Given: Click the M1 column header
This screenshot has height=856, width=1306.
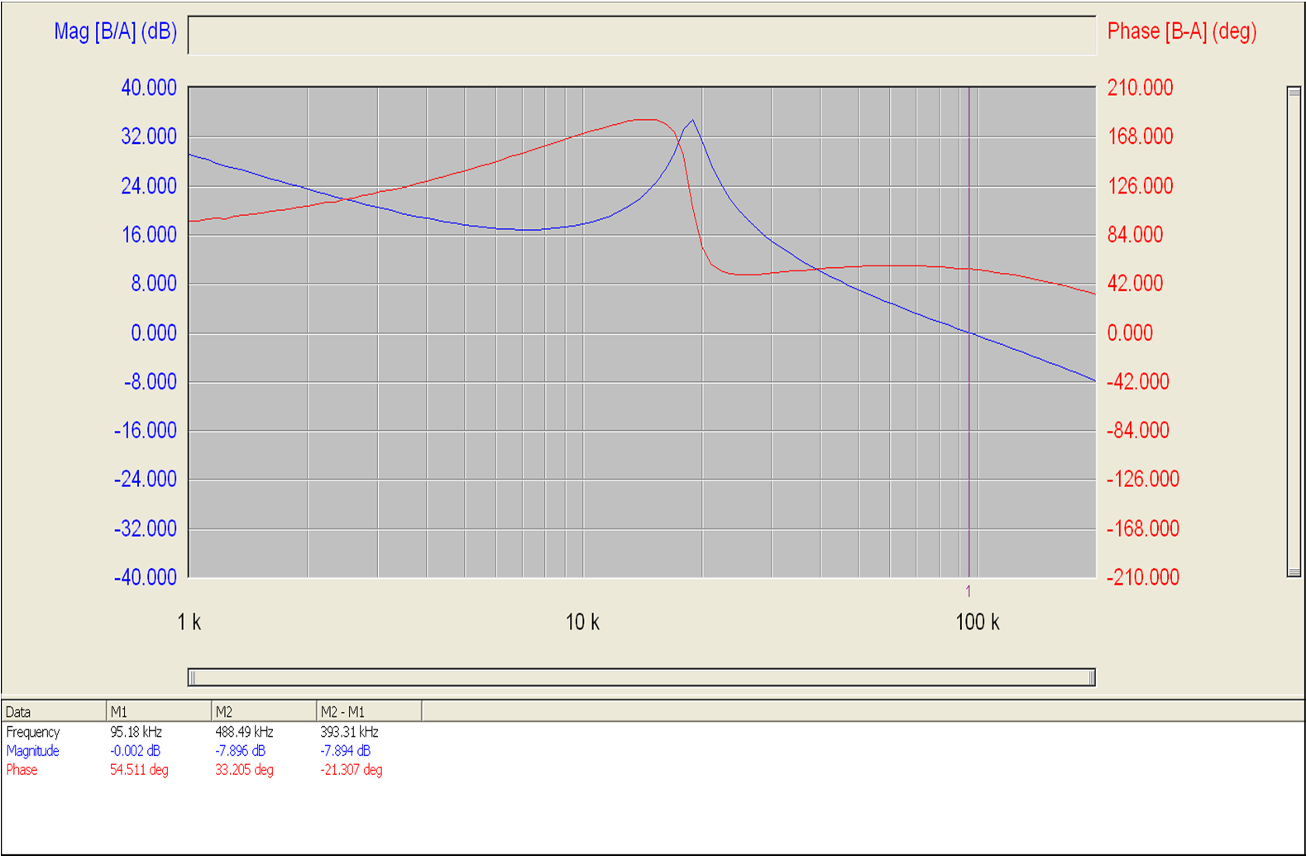Looking at the screenshot, I should [x=159, y=711].
